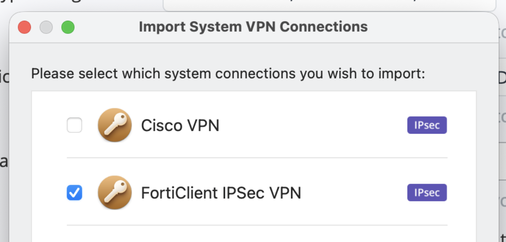Click the title bar right of the title text

coord(432,27)
